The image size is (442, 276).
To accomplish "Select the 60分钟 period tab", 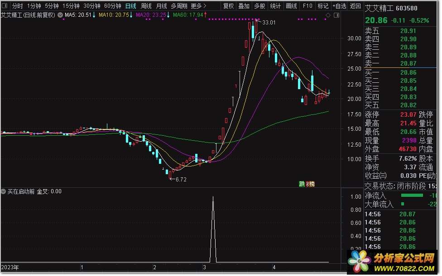I will [112, 6].
